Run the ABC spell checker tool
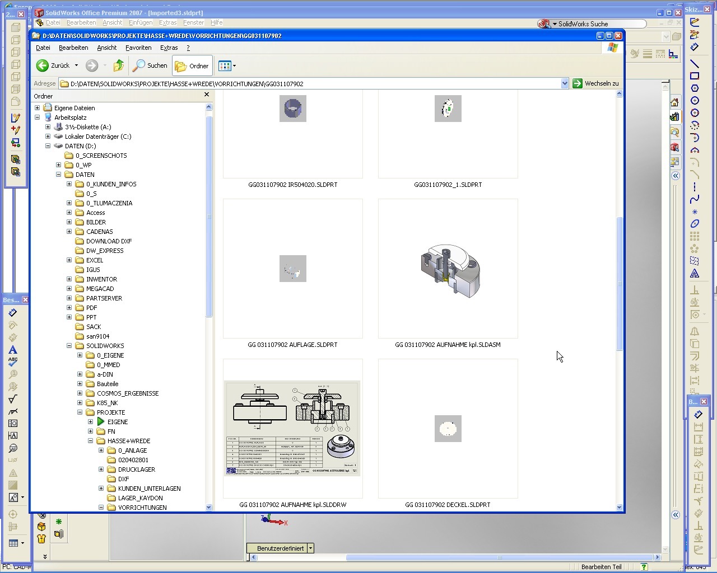717x573 pixels. click(x=13, y=362)
